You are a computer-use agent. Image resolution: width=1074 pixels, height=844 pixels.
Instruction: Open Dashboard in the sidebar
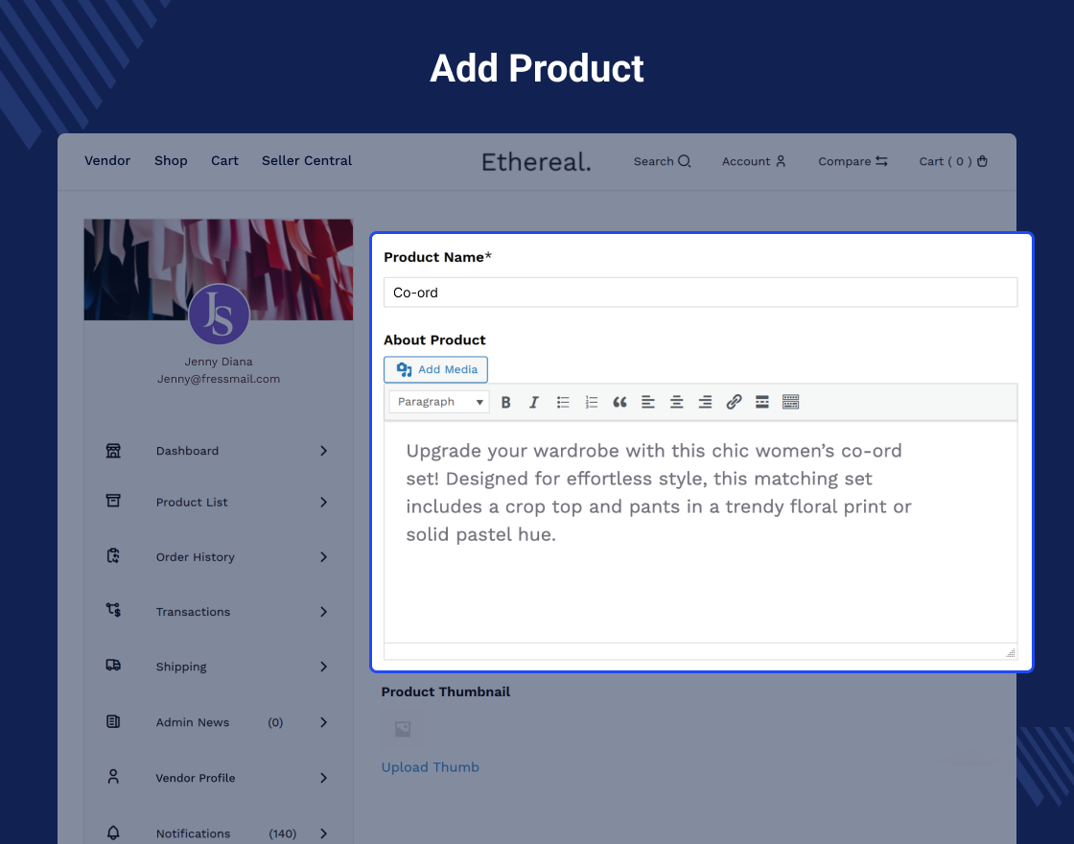(187, 451)
